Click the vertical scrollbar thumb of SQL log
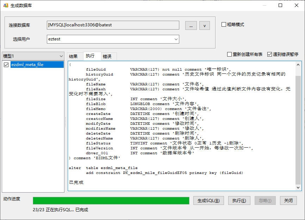This screenshot has height=220, width=305. tap(298, 130)
